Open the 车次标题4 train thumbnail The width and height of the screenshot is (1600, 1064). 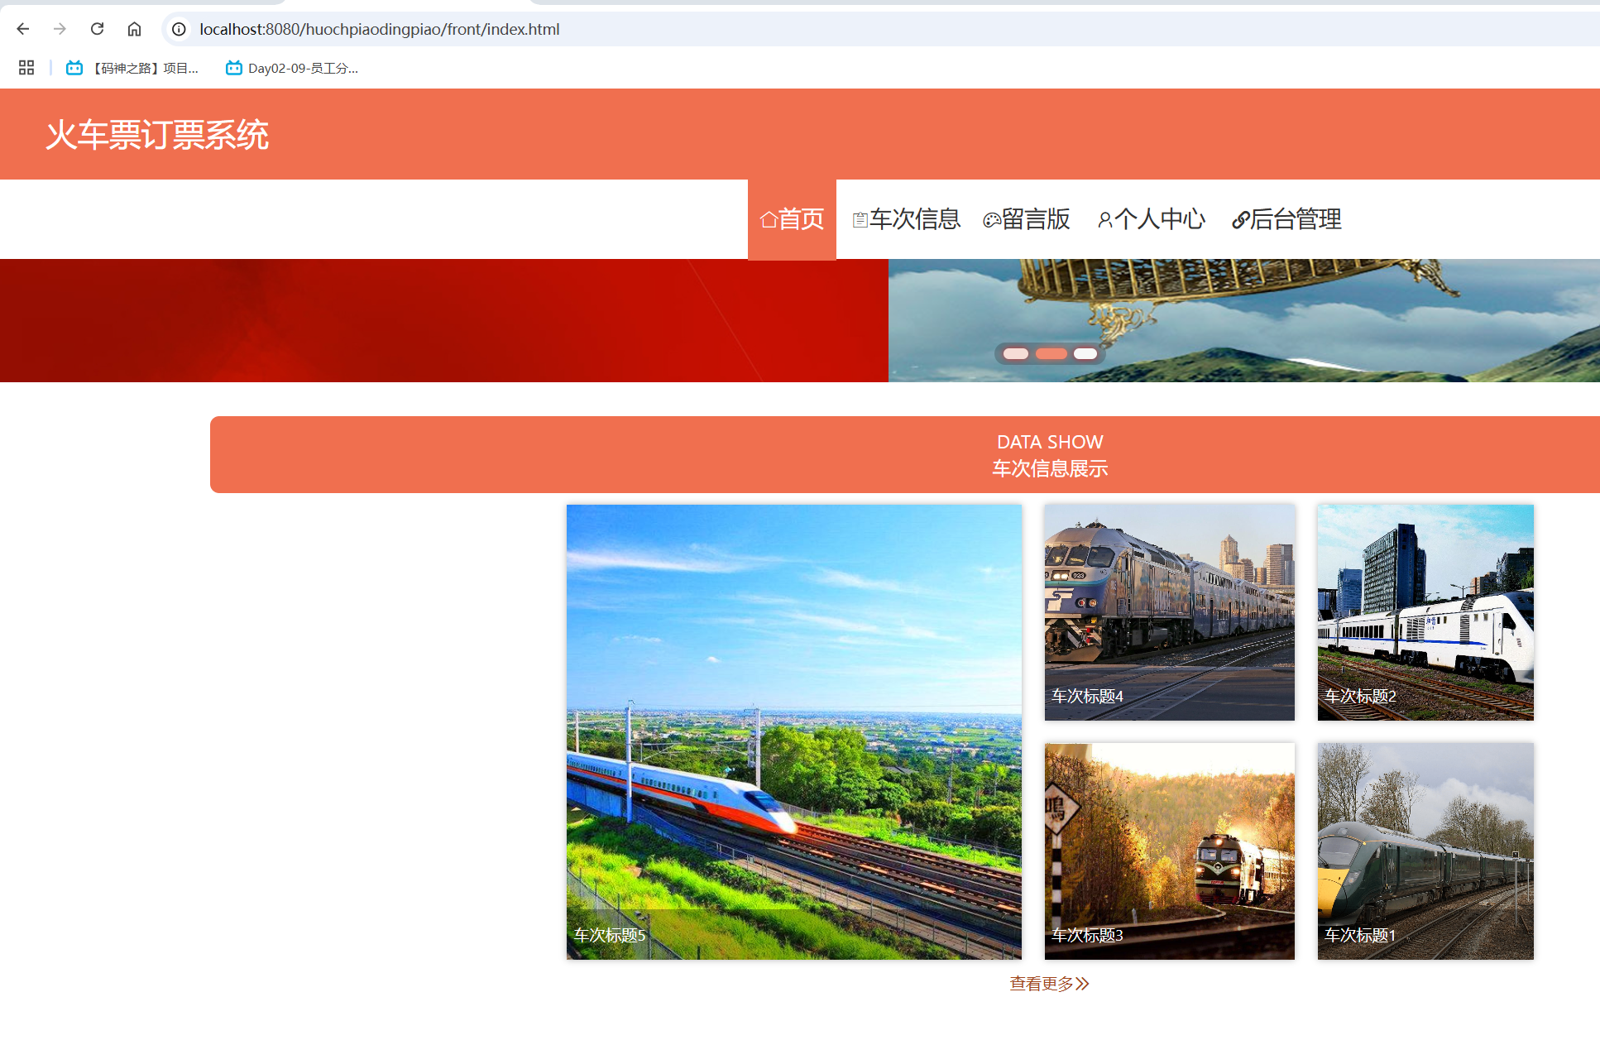(1169, 612)
